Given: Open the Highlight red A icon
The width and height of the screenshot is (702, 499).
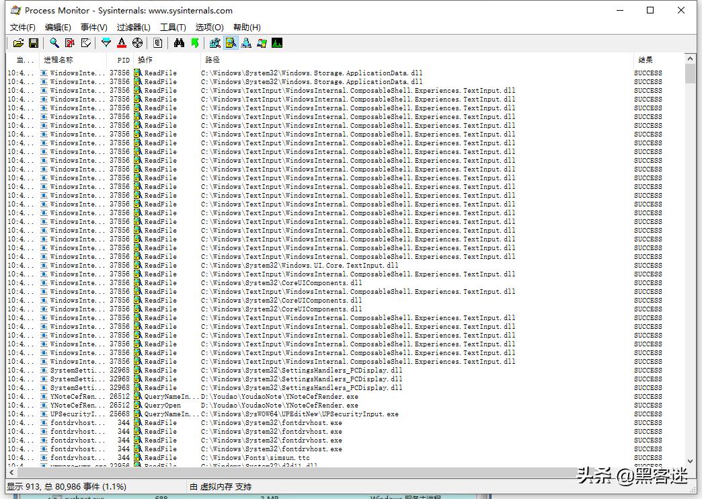Looking at the screenshot, I should click(x=122, y=43).
